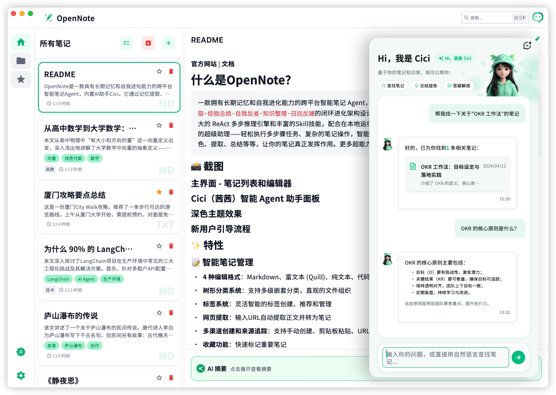This screenshot has width=556, height=395.
Task: Delete the 《静夜思》 note
Action: pyautogui.click(x=171, y=378)
